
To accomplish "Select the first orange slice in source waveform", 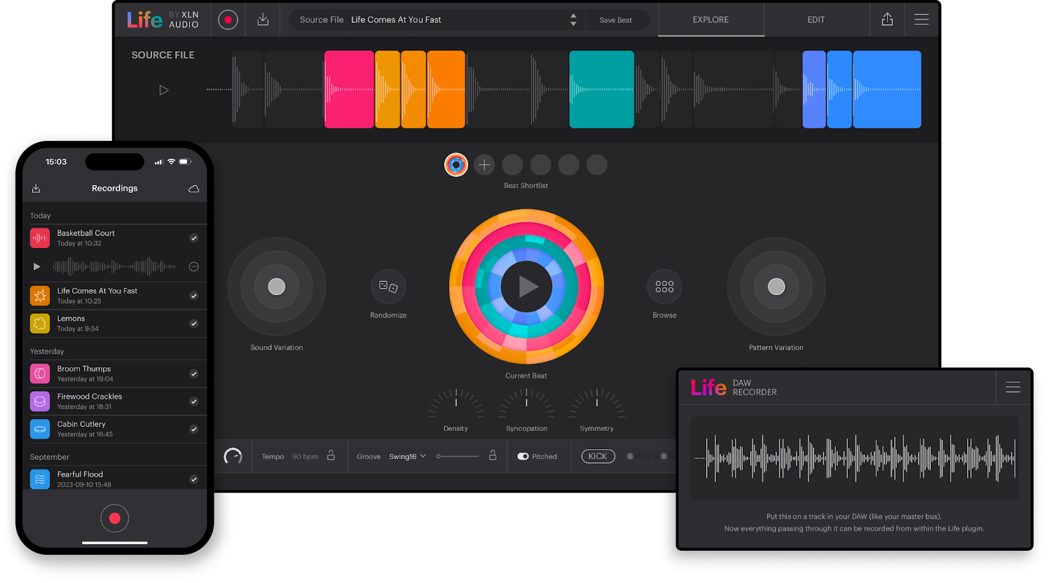I will point(387,89).
